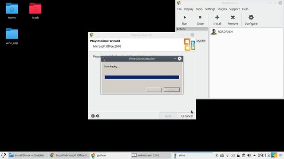Click the Run button in PlayOnLinux toolbar
284x159 pixels.
[185, 20]
